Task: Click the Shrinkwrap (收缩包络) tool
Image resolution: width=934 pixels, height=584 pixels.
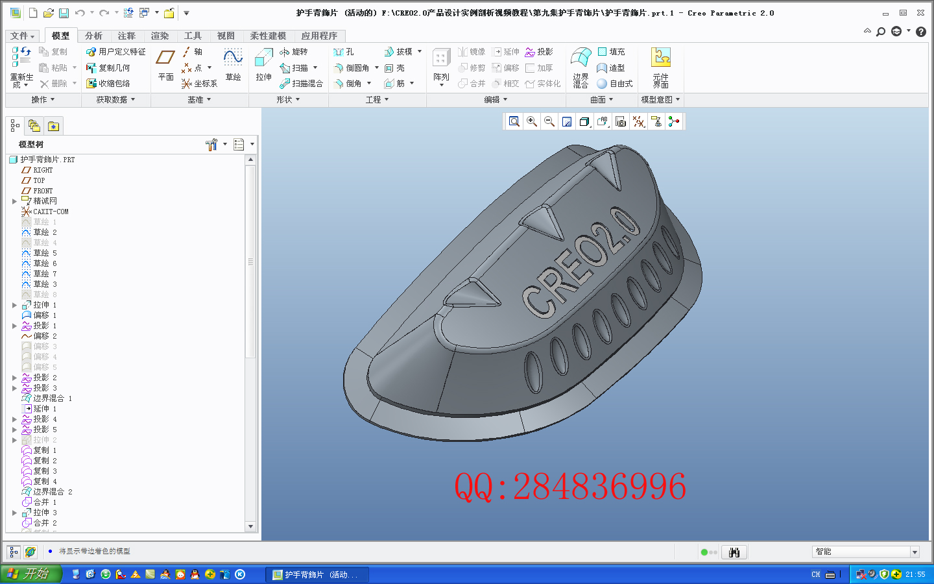Action: 108,84
